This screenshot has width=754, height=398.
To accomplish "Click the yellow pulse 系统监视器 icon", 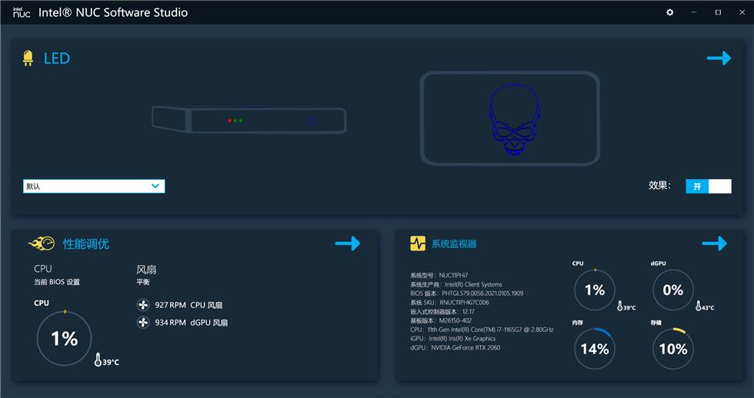I will (x=417, y=244).
